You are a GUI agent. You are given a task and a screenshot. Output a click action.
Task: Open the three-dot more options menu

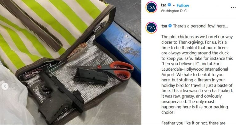tap(233, 7)
